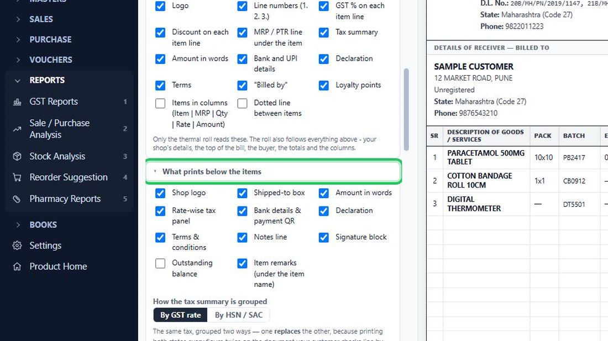The height and width of the screenshot is (341, 608).
Task: Click batch value DT5501
Action: (574, 204)
